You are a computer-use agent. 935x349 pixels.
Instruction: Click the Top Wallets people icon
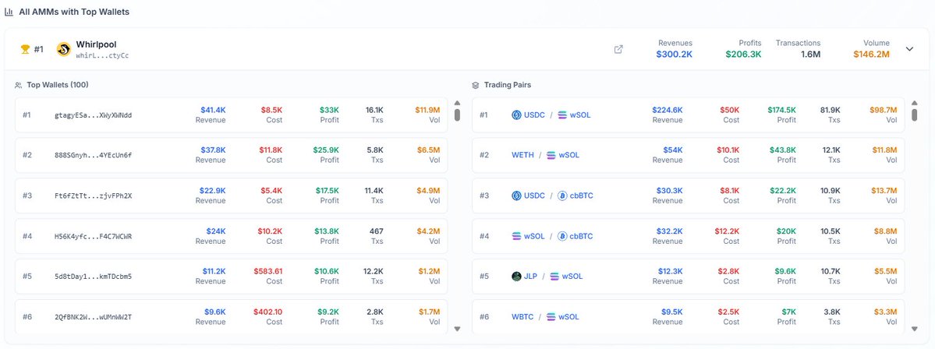pos(19,85)
